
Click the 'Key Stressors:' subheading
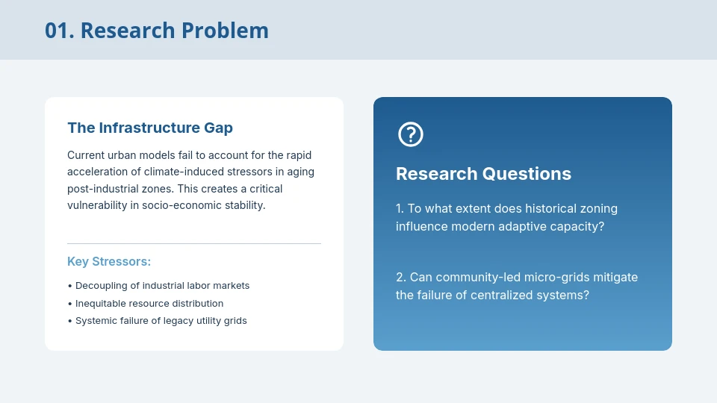[109, 262]
